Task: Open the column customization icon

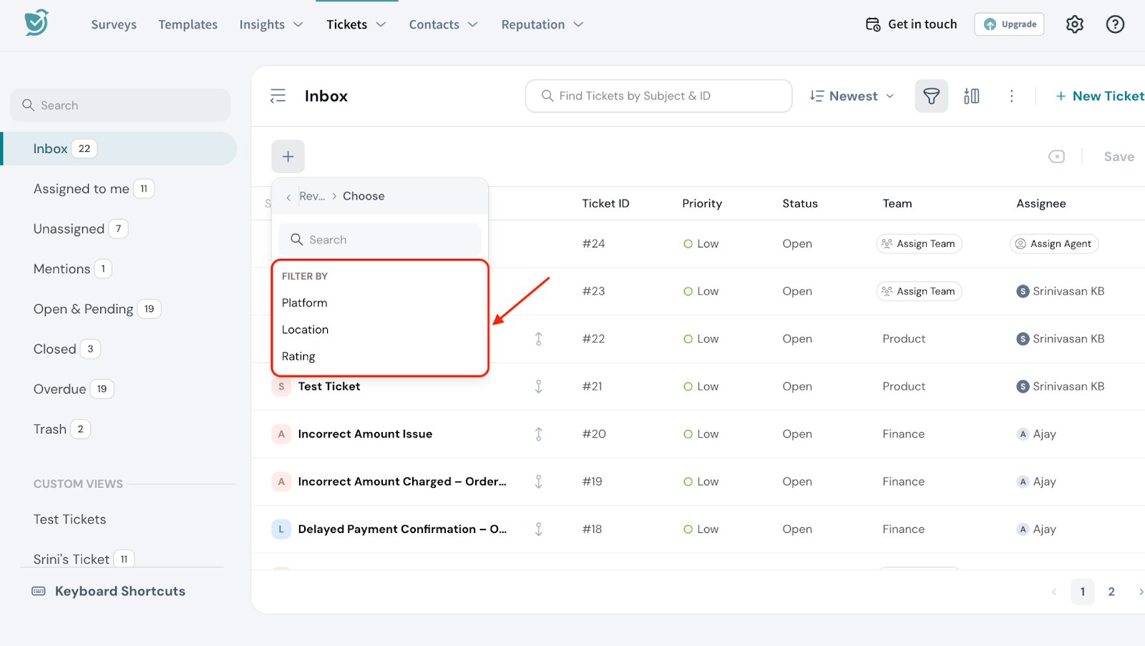Action: pos(971,96)
